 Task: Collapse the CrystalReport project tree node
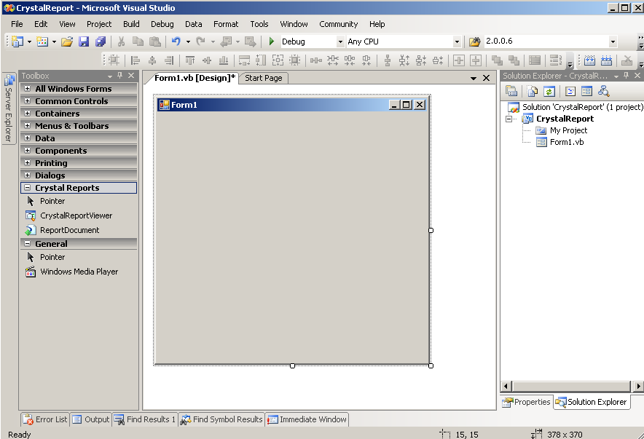510,119
